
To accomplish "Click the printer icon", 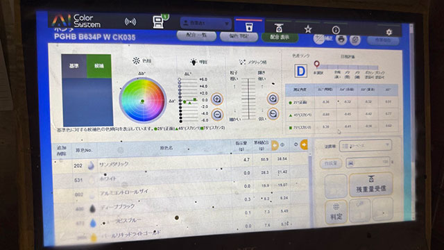I will [341, 40].
